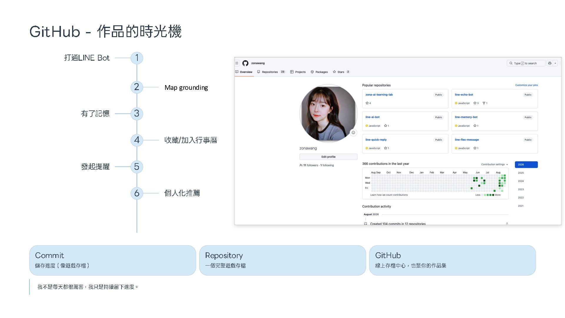
Task: Set status via smiley icon on avatar
Action: tap(353, 132)
